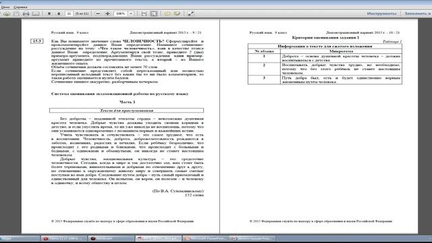Click the '152 слова' word count
This screenshot has width=432, height=243.
click(x=194, y=195)
